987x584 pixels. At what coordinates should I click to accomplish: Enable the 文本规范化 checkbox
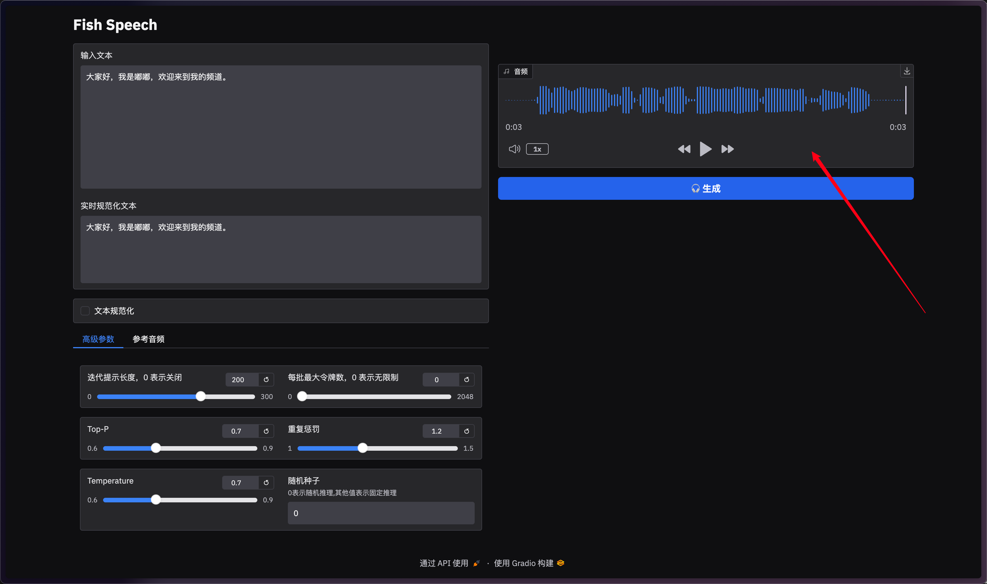tap(85, 311)
